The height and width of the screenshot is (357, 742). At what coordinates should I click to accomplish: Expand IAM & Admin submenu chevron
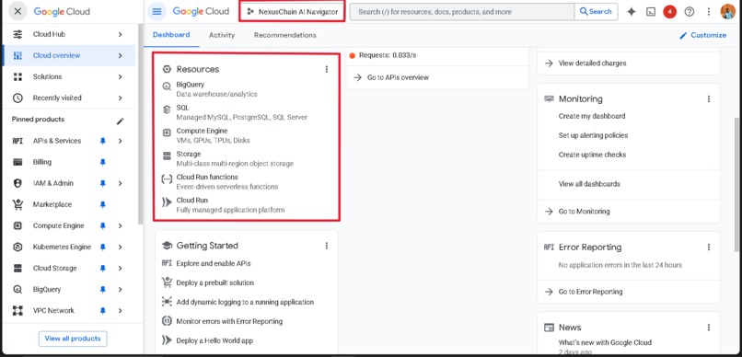(121, 183)
